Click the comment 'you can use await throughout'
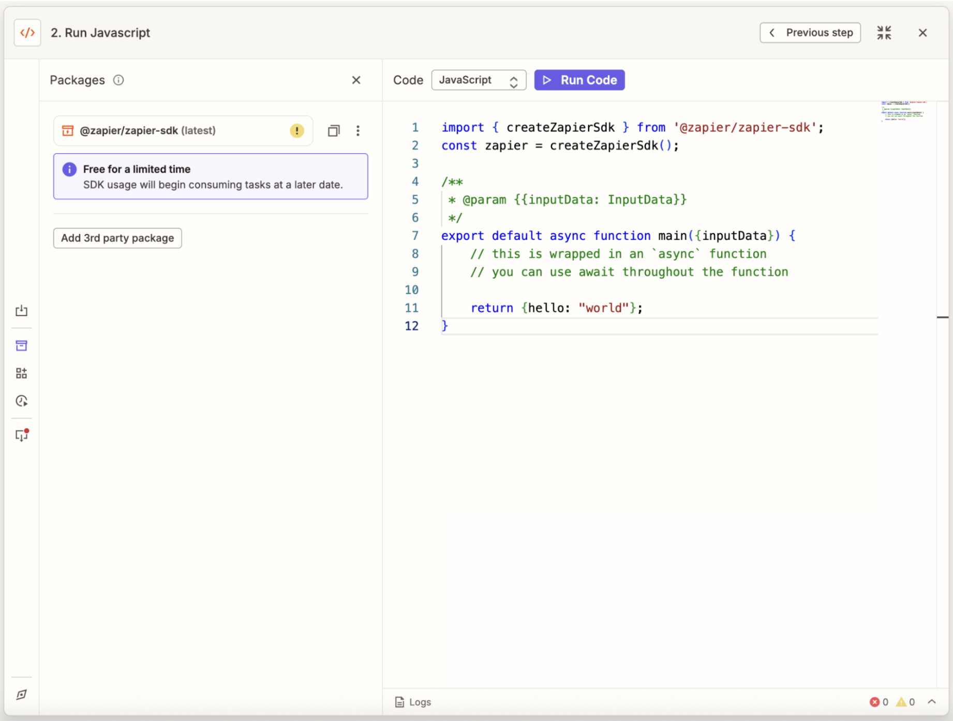Screen dimensions: 953x721 click(x=629, y=272)
